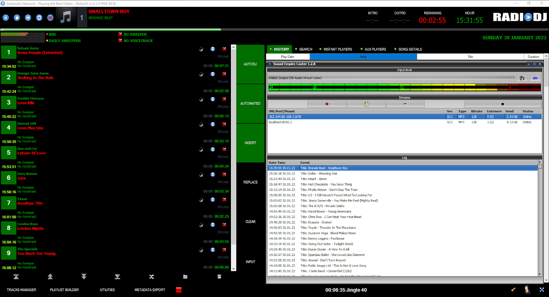Image resolution: width=549 pixels, height=297 pixels.
Task: Open waveform DSP icon in Caster
Action: point(535,78)
